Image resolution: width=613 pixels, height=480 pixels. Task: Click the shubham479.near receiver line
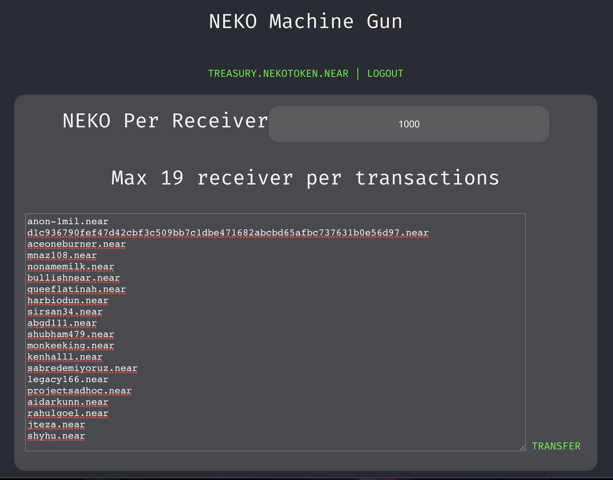coord(71,334)
